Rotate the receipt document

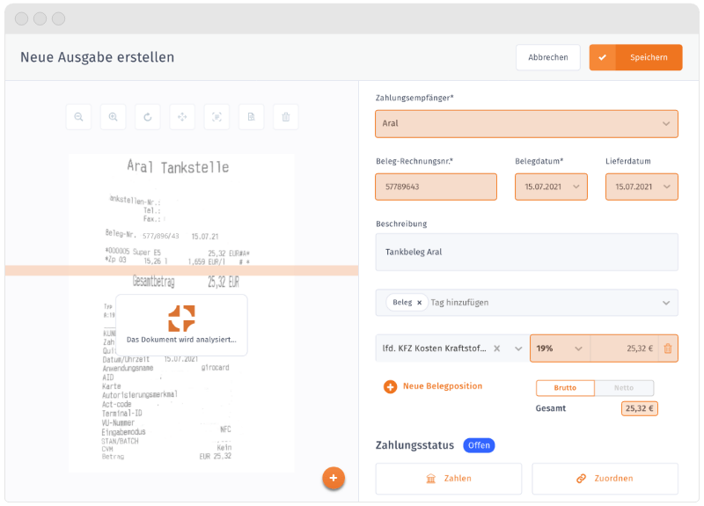(148, 117)
